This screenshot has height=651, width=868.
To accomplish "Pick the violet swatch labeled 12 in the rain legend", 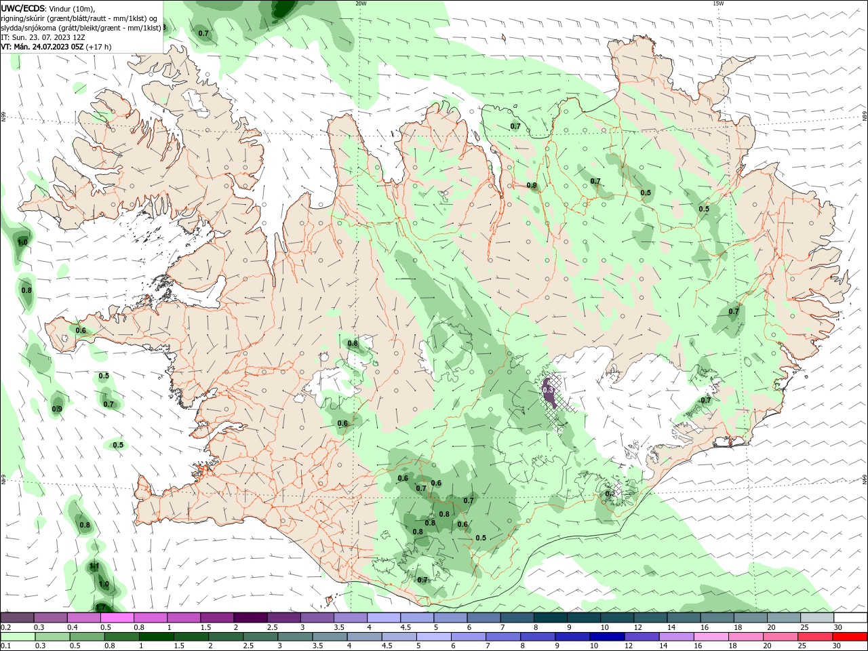I will (641, 637).
